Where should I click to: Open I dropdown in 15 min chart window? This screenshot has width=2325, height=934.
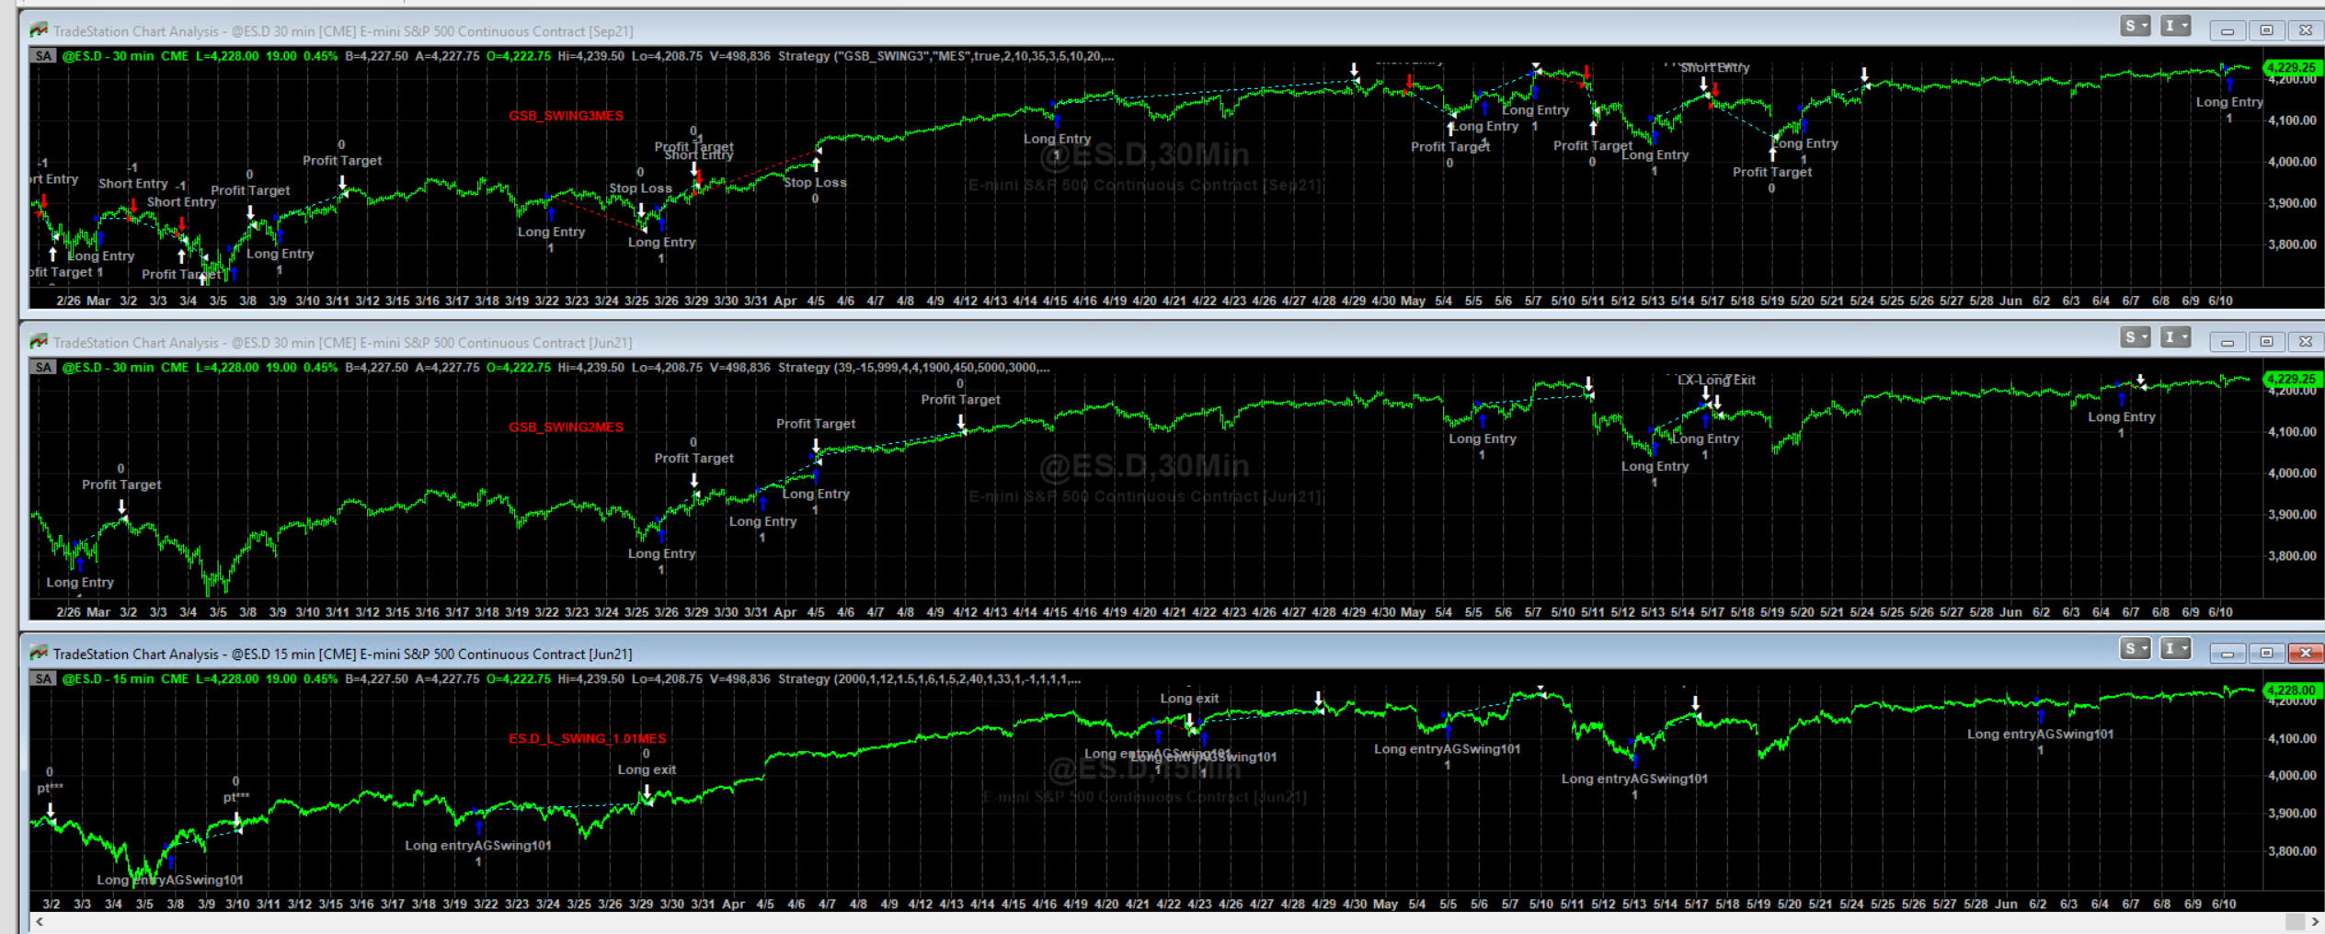pyautogui.click(x=2175, y=650)
